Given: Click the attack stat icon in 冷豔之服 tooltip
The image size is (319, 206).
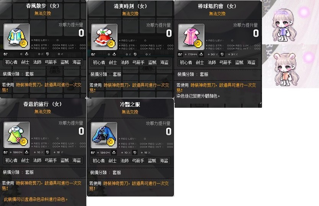Looking at the screenshot, I should pos(93,153).
